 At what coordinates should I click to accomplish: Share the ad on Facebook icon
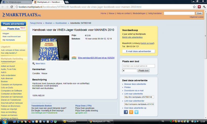coord(126,112)
